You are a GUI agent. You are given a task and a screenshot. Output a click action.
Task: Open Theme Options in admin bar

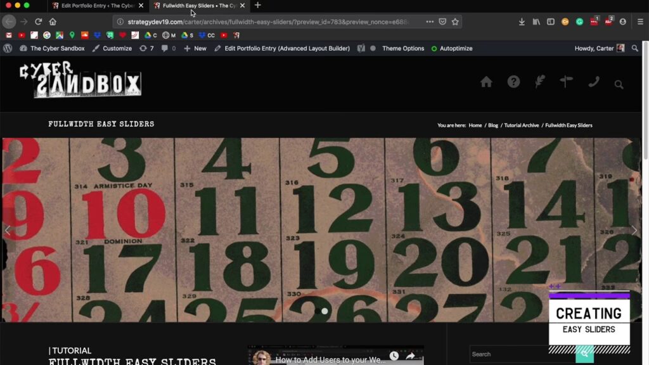(x=402, y=48)
